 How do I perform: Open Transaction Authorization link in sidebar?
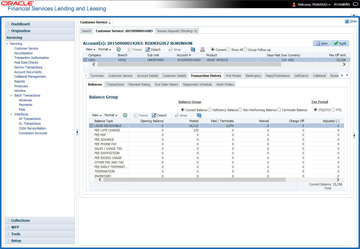coord(31,58)
